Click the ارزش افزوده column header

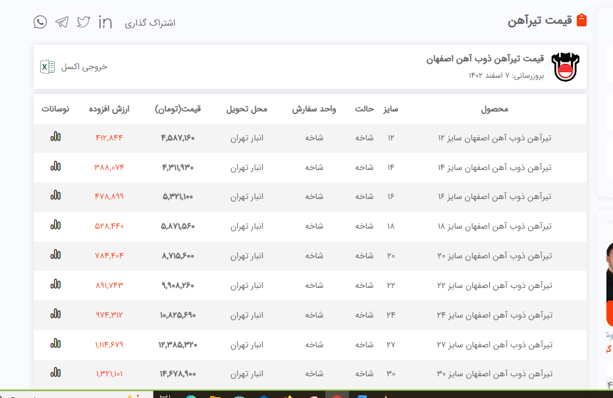tap(109, 109)
